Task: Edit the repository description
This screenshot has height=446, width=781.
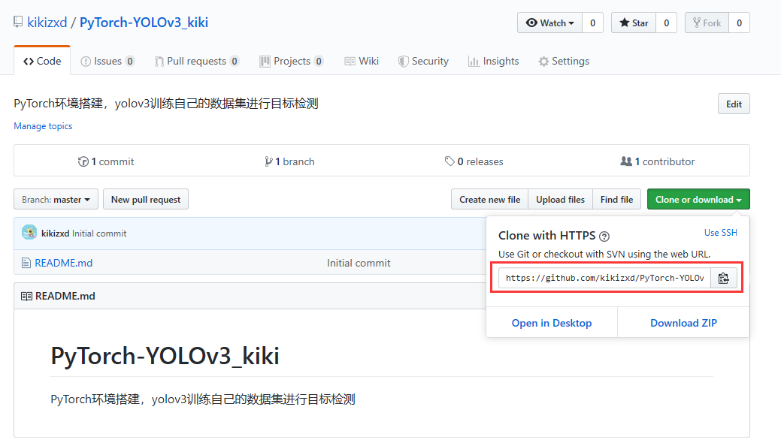Action: (734, 104)
